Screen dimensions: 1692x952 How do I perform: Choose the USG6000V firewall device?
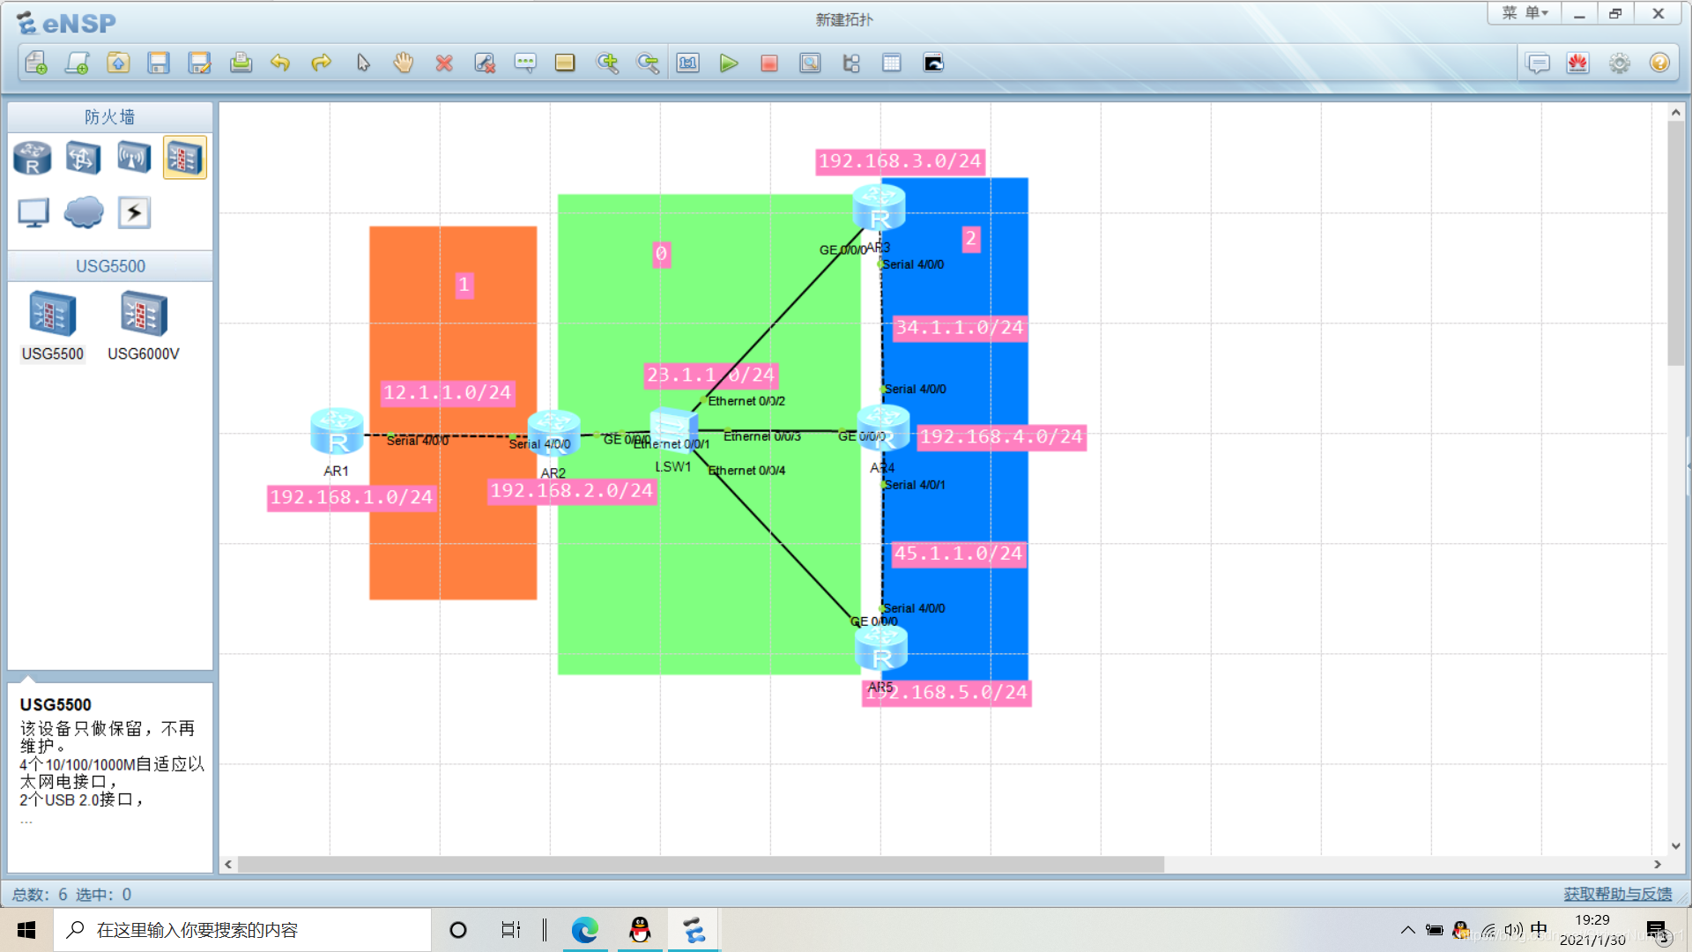(144, 316)
